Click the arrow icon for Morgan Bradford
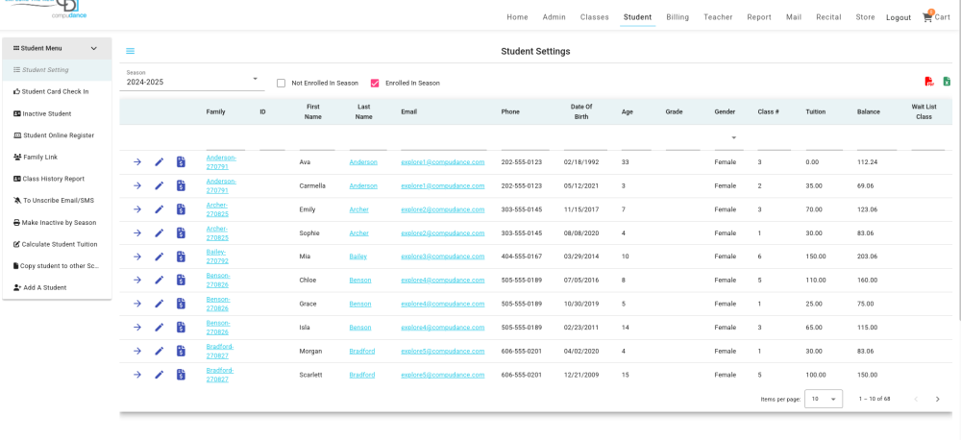961x440 pixels. [x=137, y=352]
